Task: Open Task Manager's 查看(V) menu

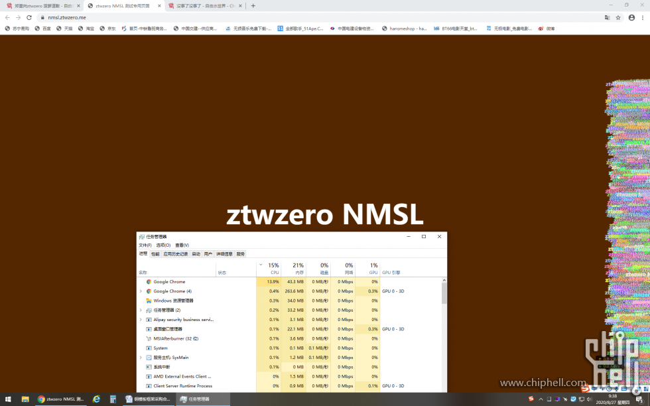Action: click(182, 245)
